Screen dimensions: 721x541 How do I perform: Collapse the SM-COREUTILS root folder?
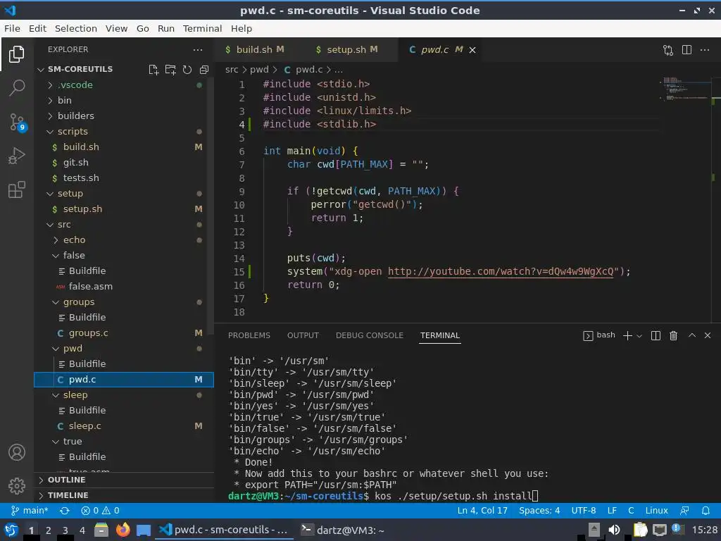coord(80,69)
